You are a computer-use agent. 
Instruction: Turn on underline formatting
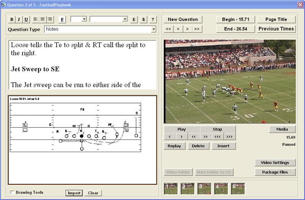tap(26, 19)
